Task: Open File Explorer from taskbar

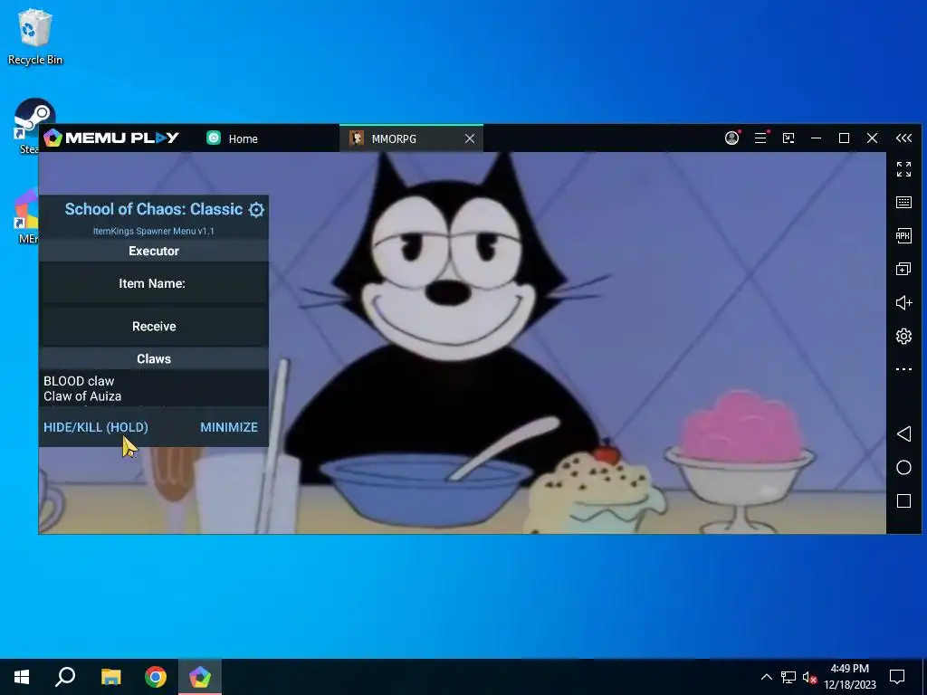Action: [x=110, y=677]
